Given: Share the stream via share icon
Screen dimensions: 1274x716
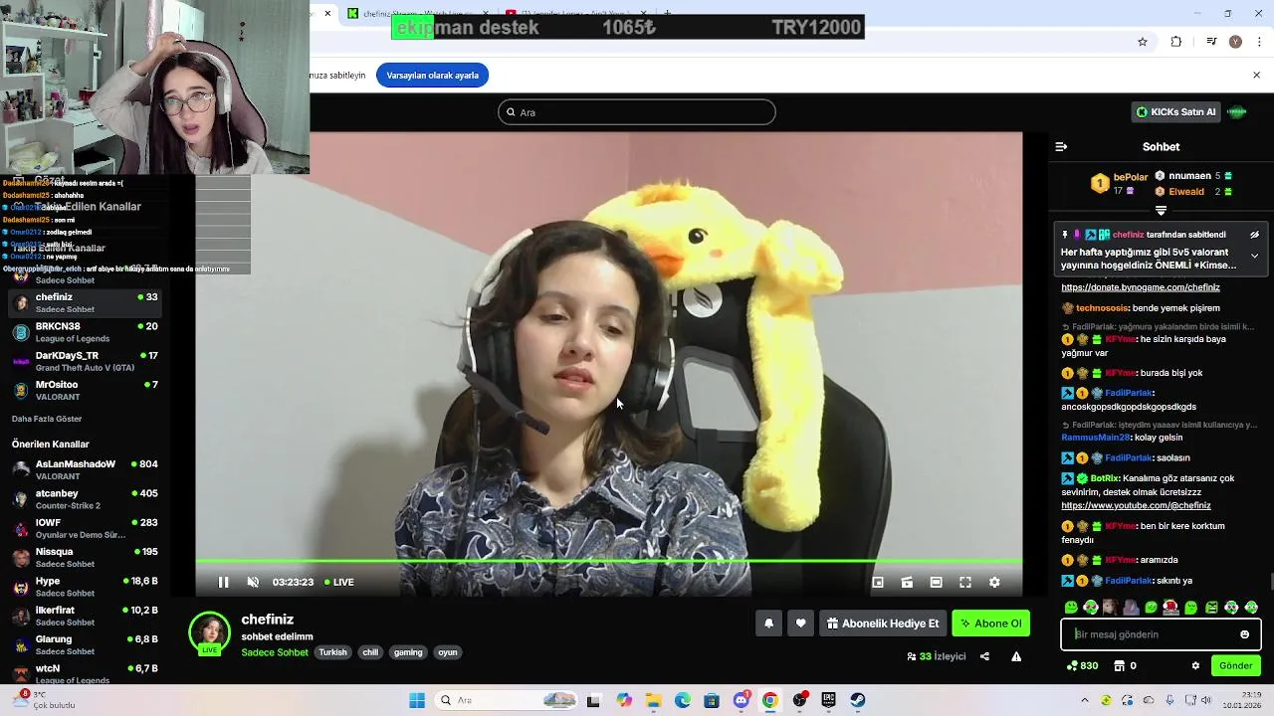Looking at the screenshot, I should tap(984, 656).
